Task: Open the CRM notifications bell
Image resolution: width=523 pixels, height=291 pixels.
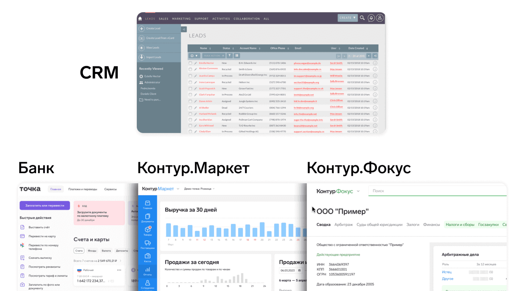Action: pyautogui.click(x=371, y=18)
